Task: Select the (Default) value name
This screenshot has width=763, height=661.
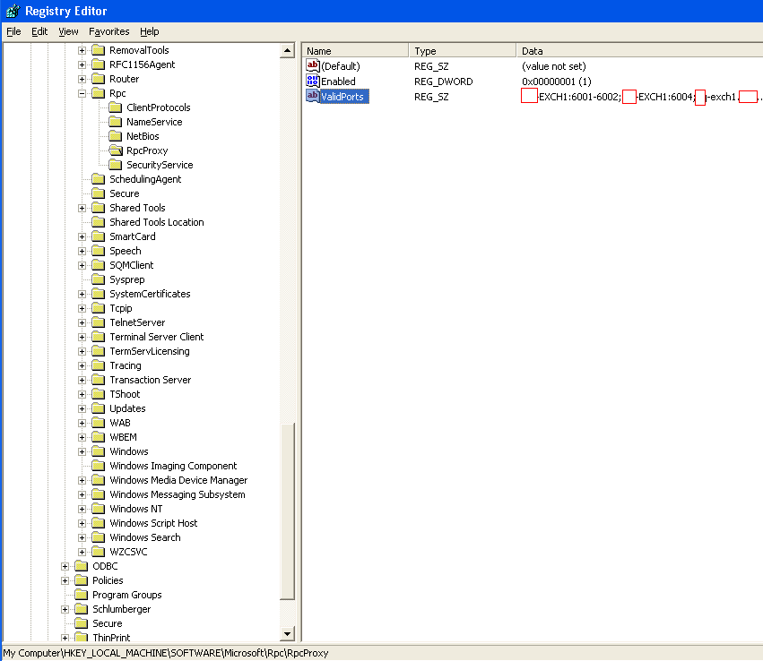Action: tap(341, 66)
